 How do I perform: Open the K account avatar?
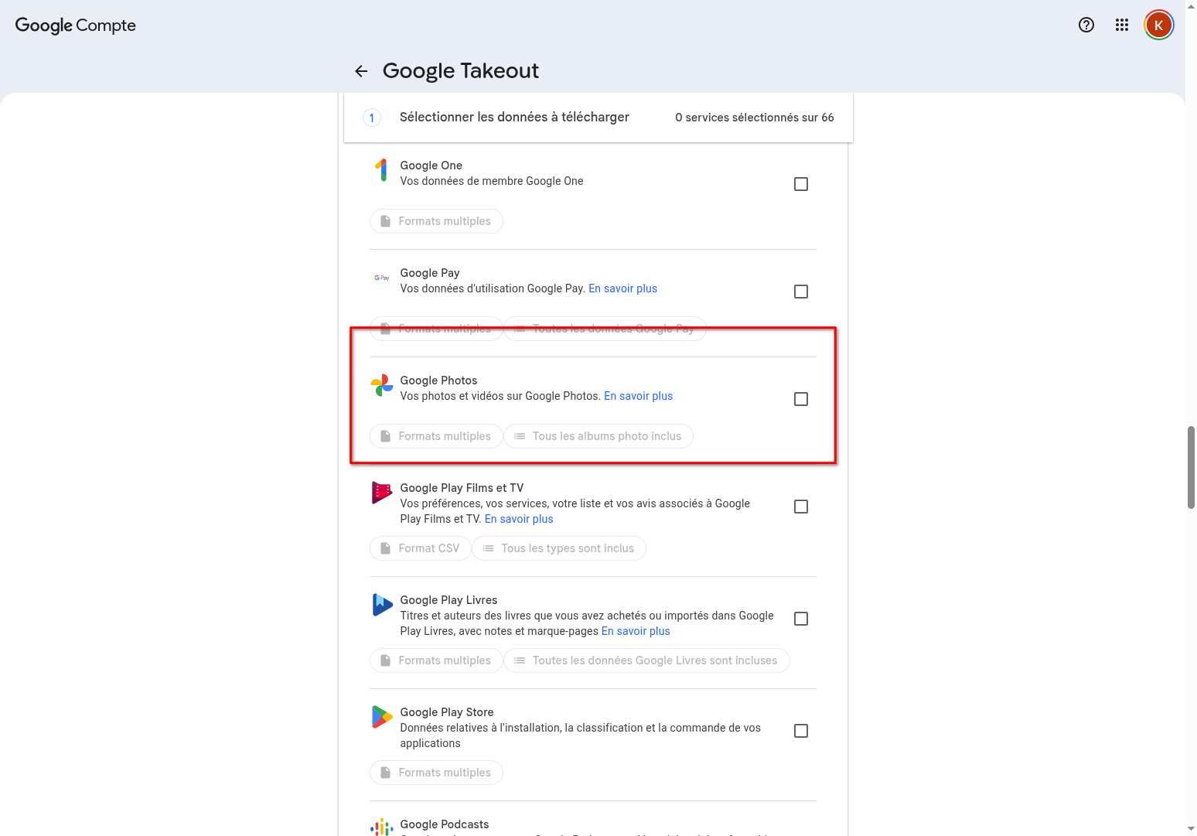coord(1159,25)
